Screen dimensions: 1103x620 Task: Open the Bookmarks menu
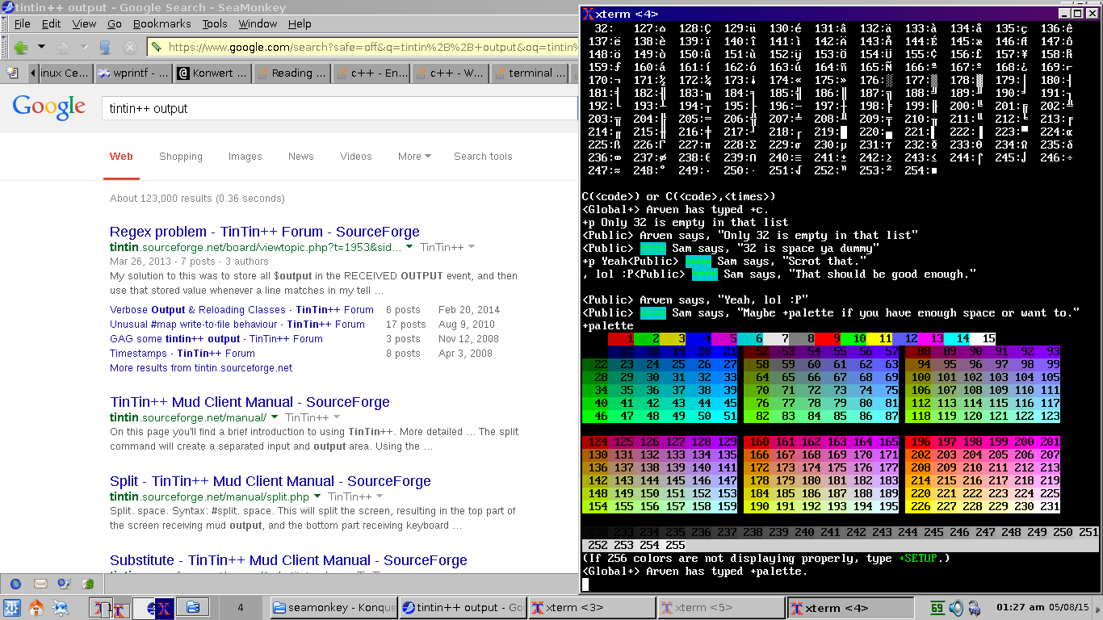pos(161,24)
